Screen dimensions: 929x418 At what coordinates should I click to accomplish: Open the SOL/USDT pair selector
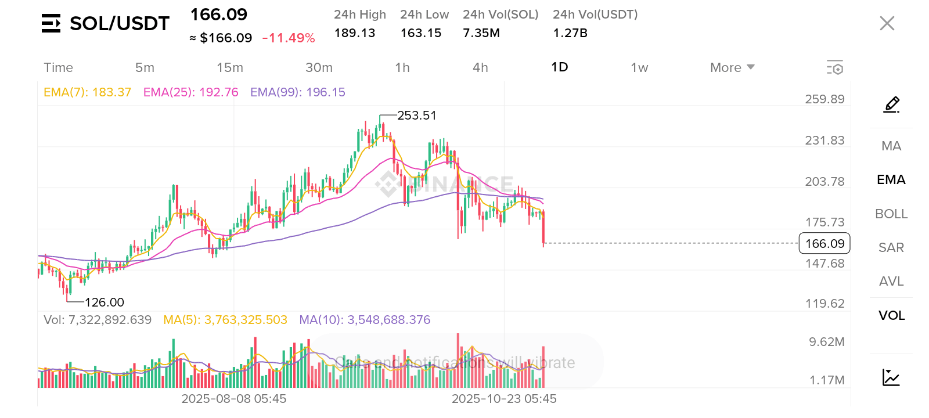(x=119, y=23)
